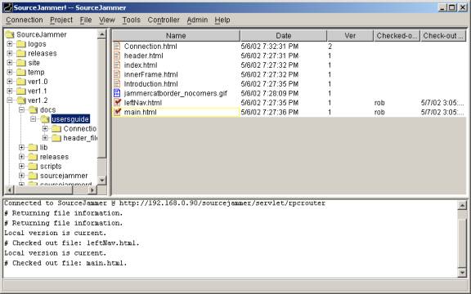Select the Connectio subfolder in tree

tap(80, 129)
